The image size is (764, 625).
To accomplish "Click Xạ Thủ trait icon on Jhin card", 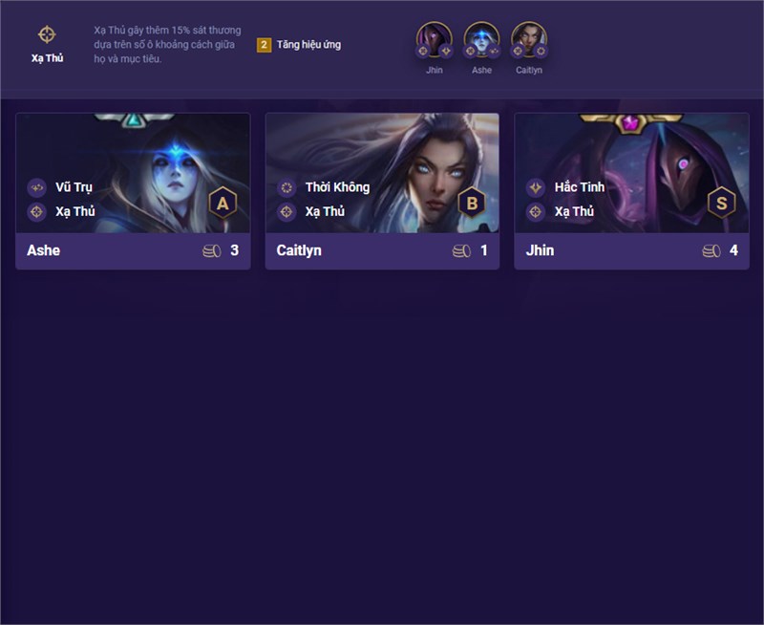I will [536, 211].
